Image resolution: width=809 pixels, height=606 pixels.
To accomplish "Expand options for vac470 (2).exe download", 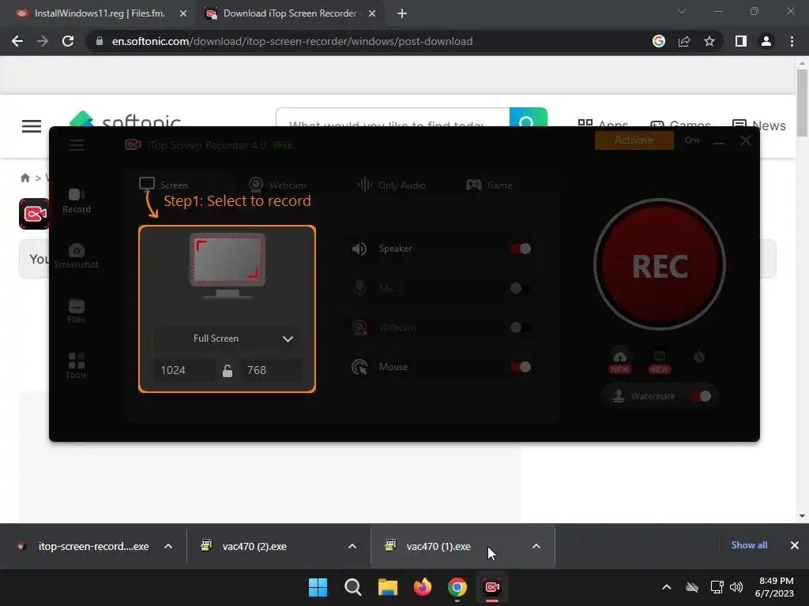I will 352,546.
